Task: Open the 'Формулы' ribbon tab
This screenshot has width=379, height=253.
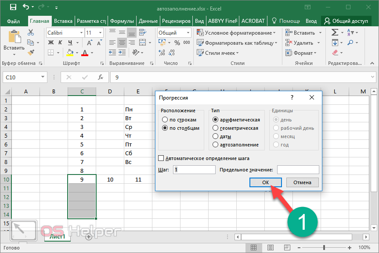Action: [122, 21]
